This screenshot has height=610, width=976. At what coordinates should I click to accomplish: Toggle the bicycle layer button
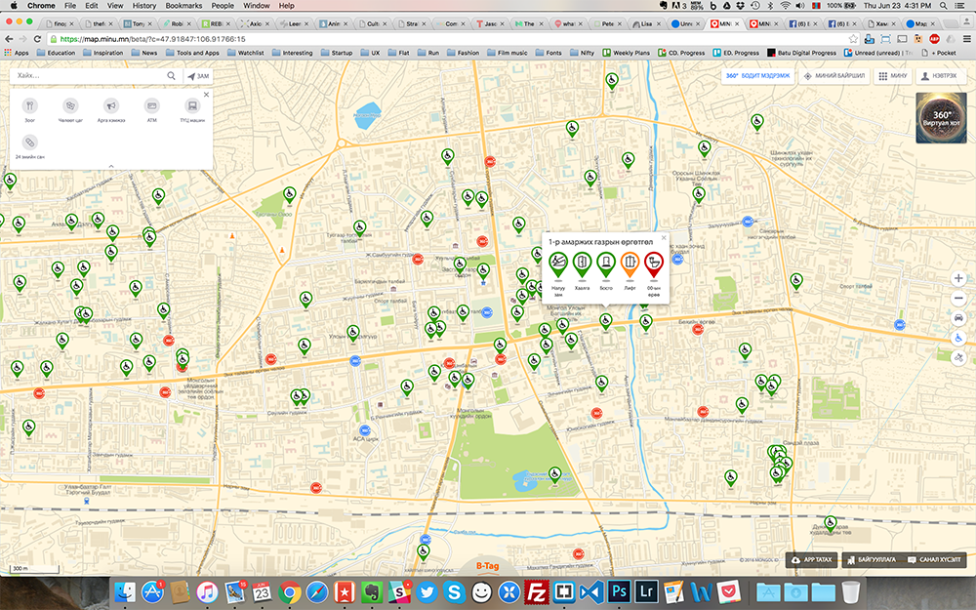[958, 357]
